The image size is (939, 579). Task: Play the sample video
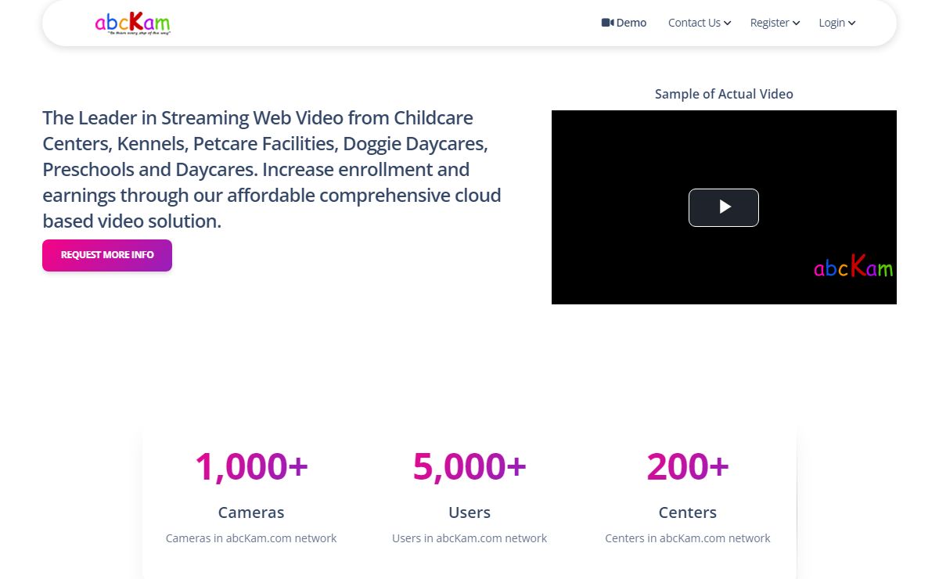(x=724, y=207)
